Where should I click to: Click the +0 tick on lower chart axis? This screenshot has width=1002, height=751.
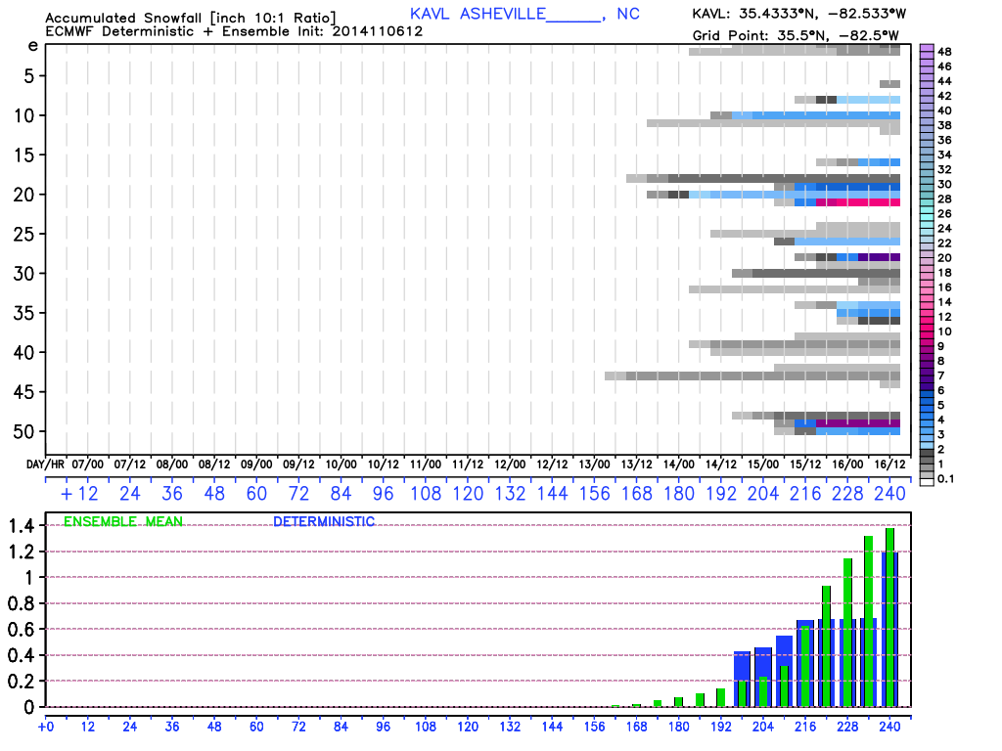(x=44, y=726)
